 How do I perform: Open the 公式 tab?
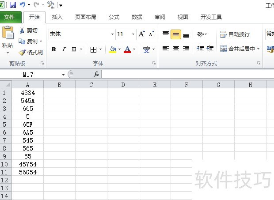coord(114,17)
